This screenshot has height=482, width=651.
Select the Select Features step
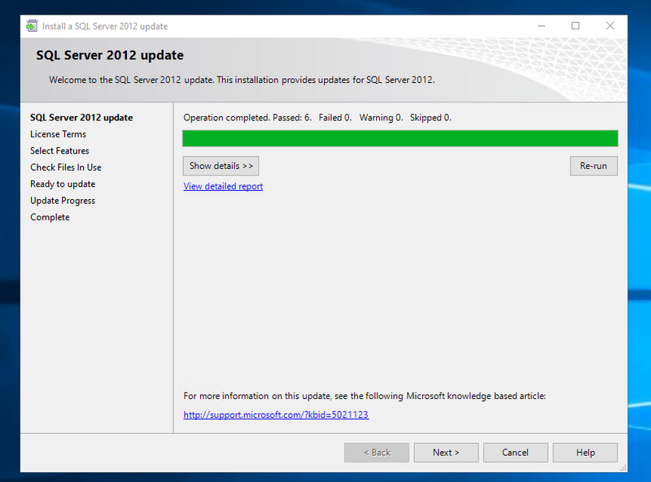pyautogui.click(x=59, y=150)
